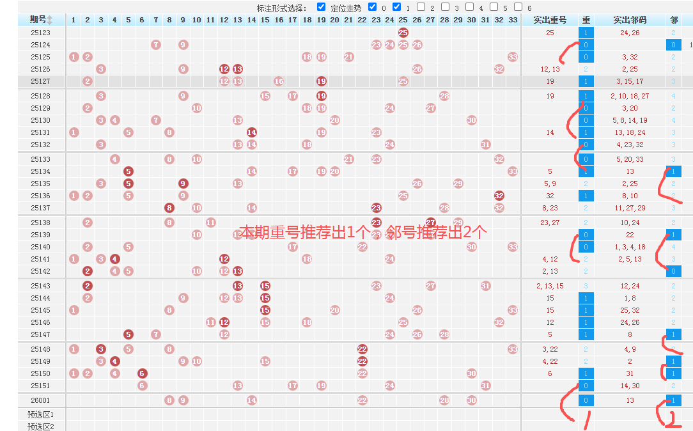The height and width of the screenshot is (431, 693).
Task: Click ball 31 in row 25132
Action: click(485, 145)
